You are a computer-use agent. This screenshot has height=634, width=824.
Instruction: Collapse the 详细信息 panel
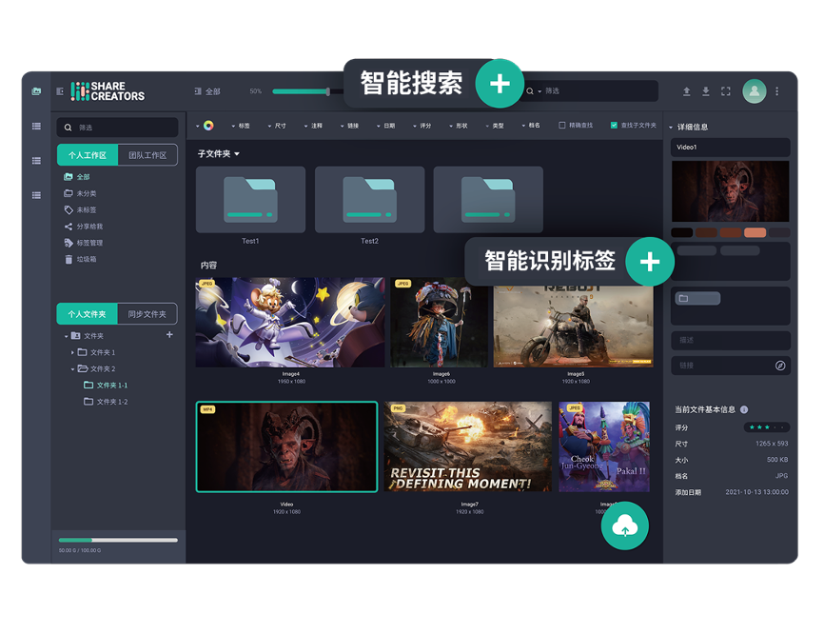(x=670, y=126)
